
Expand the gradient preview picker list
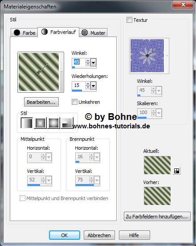61,72
